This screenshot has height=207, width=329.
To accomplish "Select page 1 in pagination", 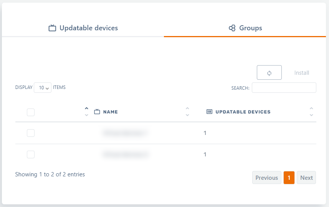I will click(x=289, y=178).
